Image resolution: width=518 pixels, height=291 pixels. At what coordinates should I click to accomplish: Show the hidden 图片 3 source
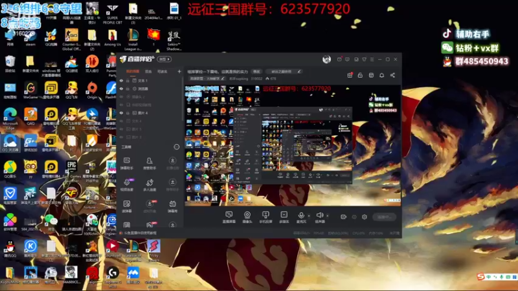click(121, 137)
